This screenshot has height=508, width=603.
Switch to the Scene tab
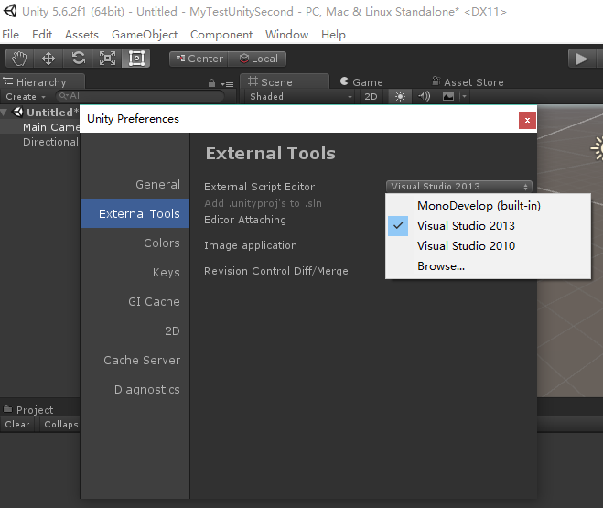point(285,81)
